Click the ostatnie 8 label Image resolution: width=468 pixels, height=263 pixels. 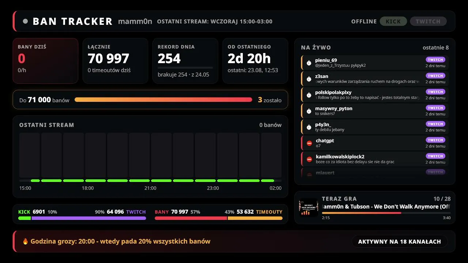point(435,47)
